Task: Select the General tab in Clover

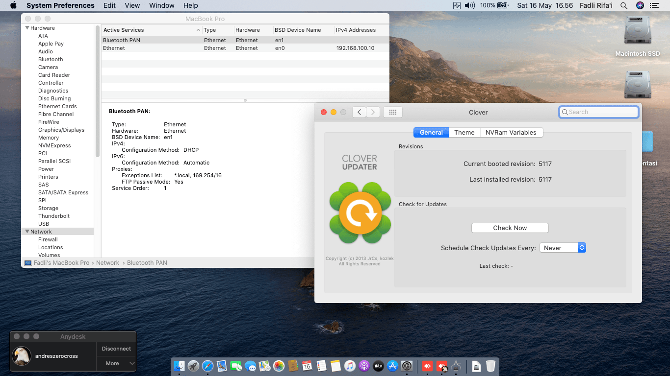Action: pyautogui.click(x=431, y=132)
